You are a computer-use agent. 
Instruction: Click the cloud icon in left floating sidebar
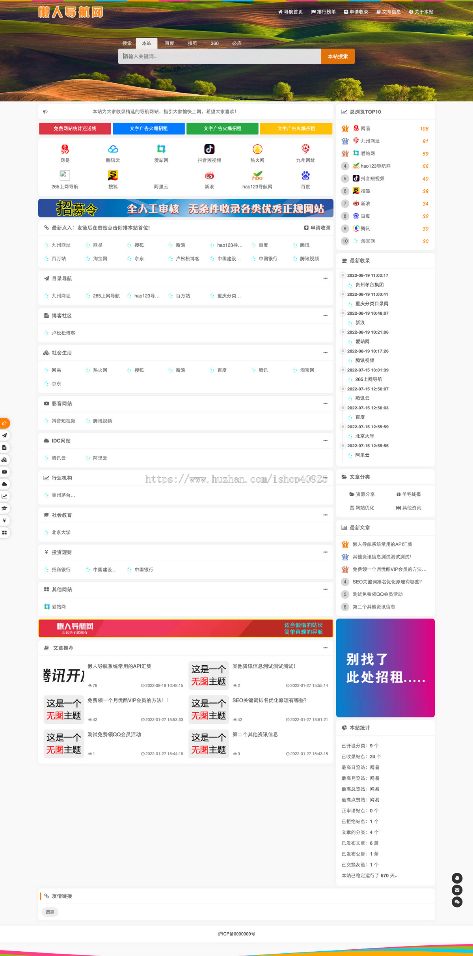pos(4,484)
